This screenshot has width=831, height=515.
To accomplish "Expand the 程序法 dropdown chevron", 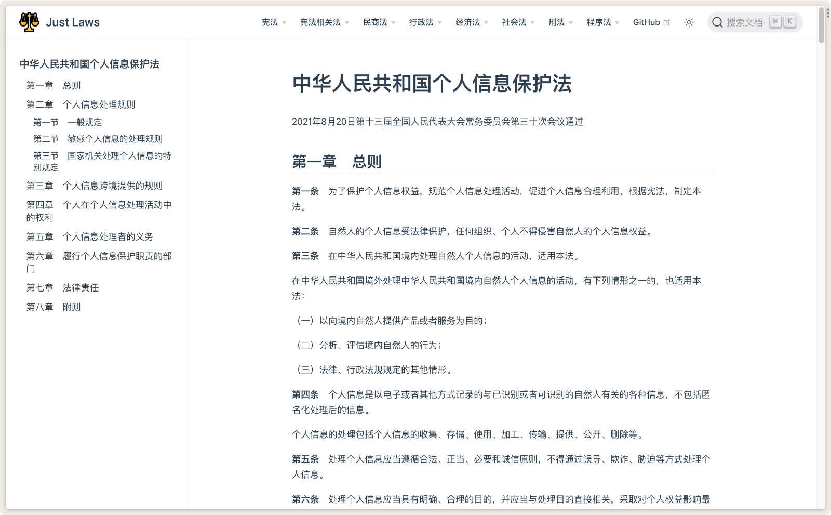I will coord(617,22).
